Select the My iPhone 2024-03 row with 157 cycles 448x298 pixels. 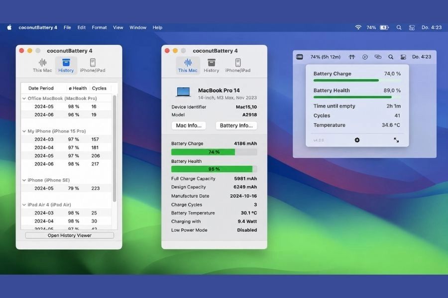pos(66,139)
